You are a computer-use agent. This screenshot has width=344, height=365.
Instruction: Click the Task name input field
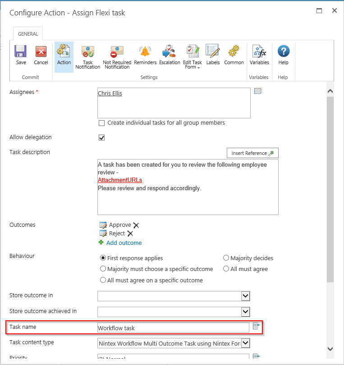pyautogui.click(x=173, y=328)
